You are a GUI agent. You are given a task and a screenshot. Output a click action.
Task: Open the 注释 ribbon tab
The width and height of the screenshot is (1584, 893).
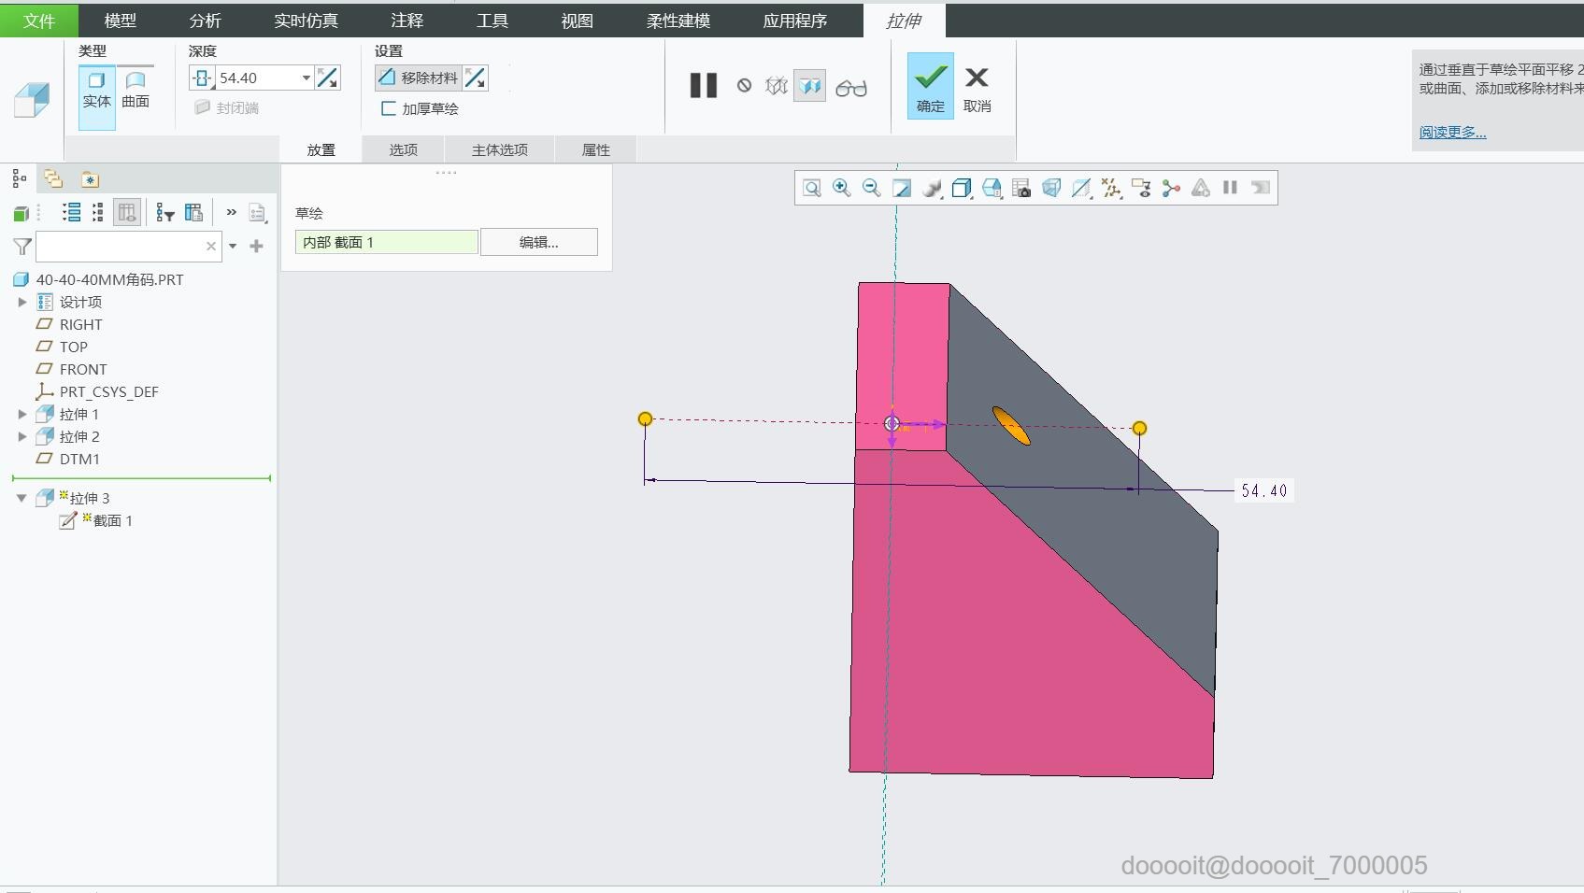(x=407, y=21)
